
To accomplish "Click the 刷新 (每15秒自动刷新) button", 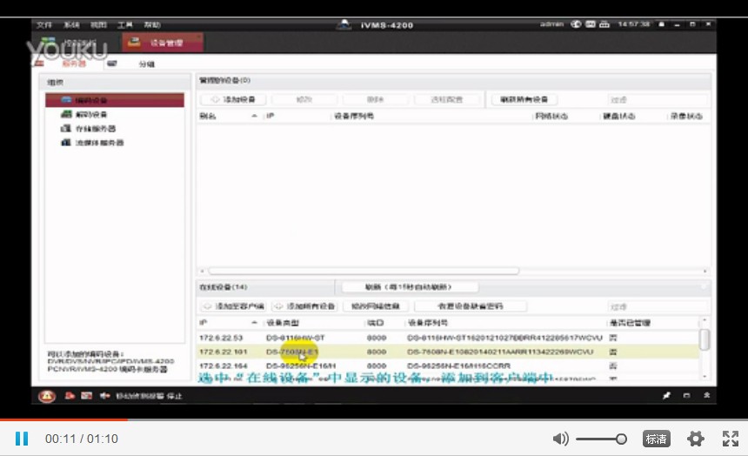I will [408, 287].
